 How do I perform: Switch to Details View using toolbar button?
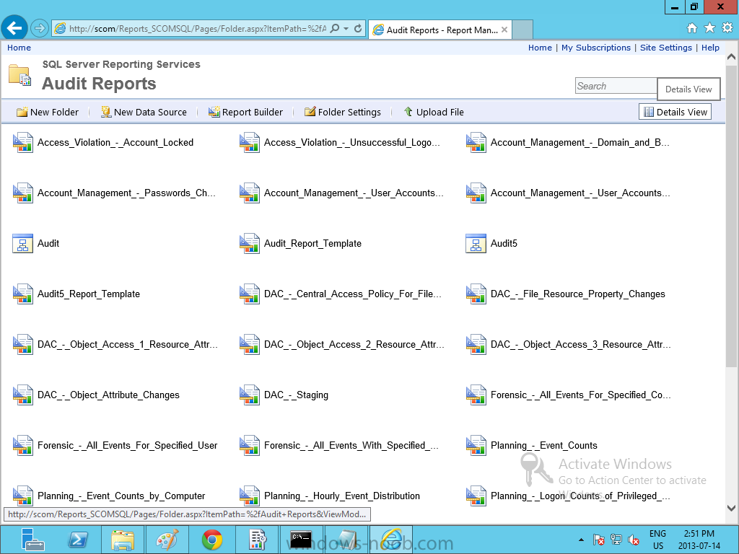675,112
